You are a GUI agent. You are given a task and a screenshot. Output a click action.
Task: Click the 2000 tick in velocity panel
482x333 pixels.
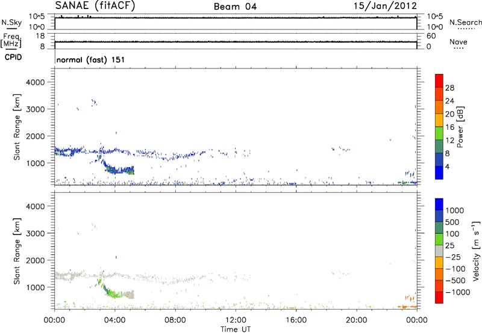tap(36, 260)
